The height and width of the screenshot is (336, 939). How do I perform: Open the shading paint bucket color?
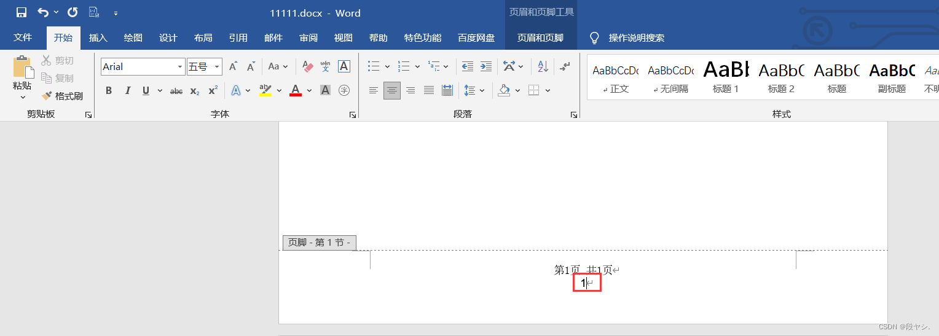tap(505, 91)
